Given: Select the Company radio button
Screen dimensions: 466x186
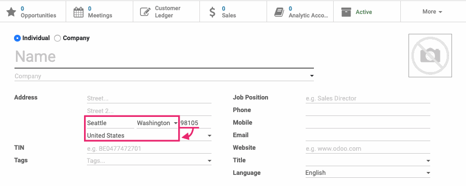Looking at the screenshot, I should [x=57, y=38].
